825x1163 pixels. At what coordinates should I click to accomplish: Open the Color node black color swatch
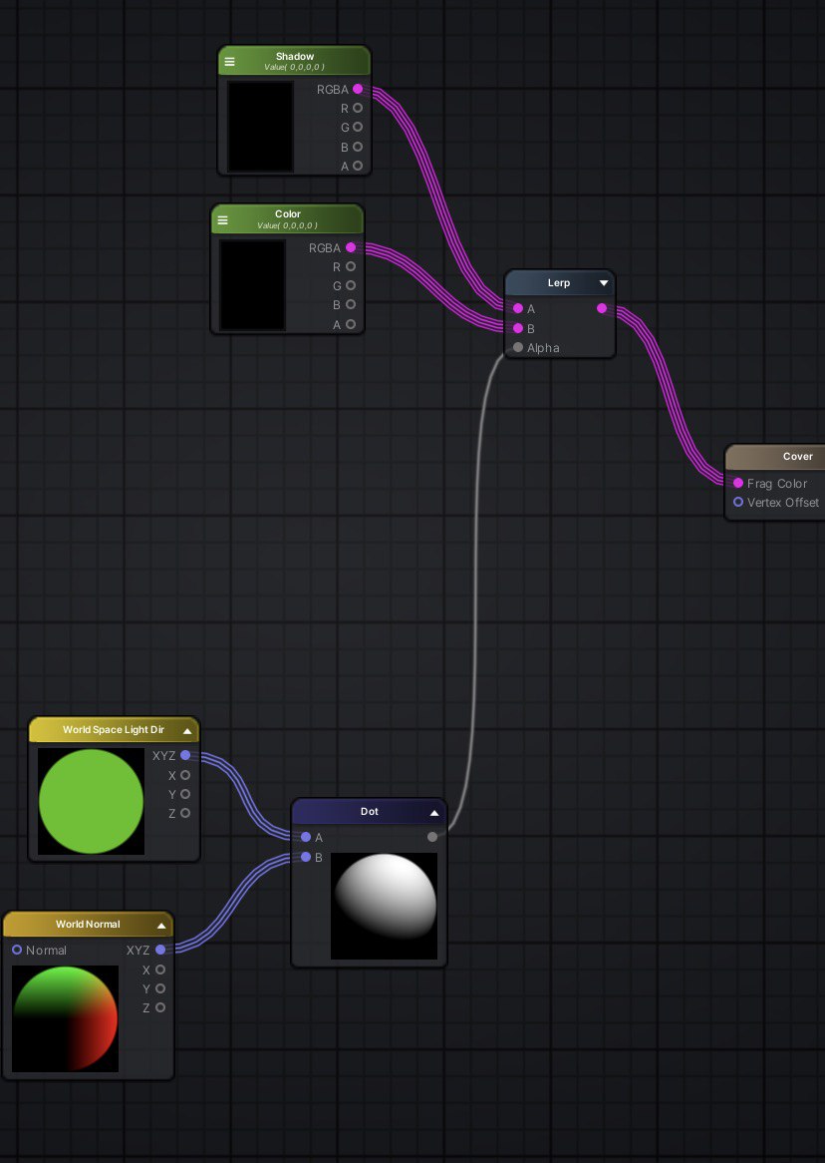pos(253,285)
